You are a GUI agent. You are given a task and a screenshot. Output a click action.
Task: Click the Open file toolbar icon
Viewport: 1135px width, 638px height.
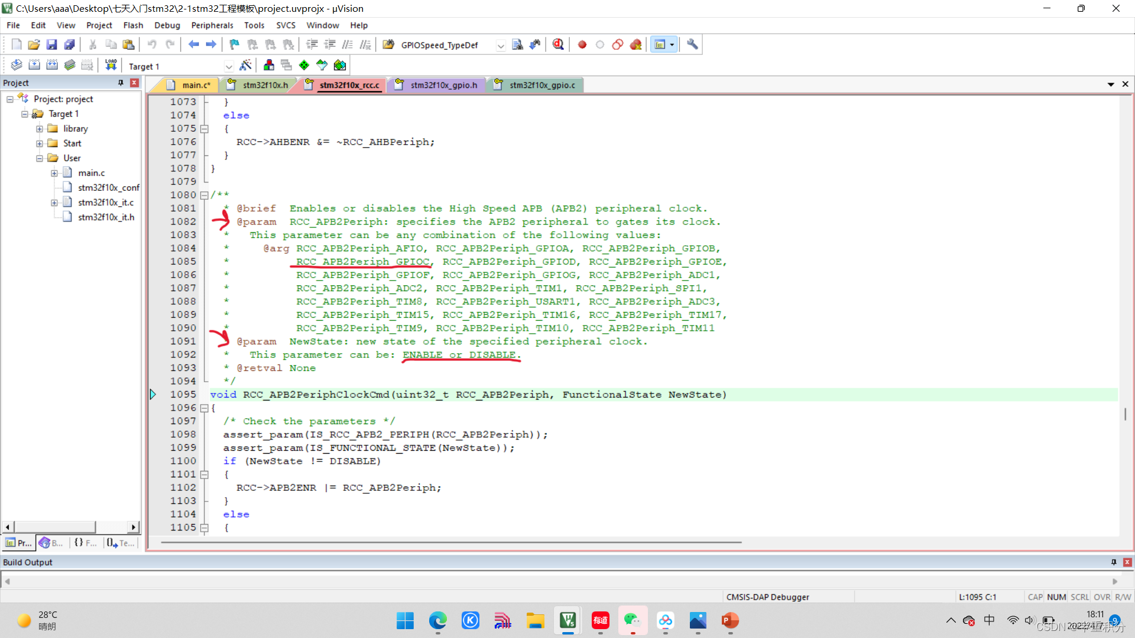(34, 45)
